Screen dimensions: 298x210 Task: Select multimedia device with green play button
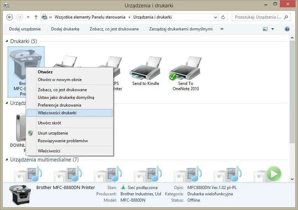(x=268, y=174)
